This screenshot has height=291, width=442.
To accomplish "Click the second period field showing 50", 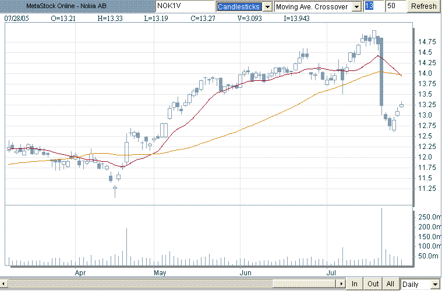I will (395, 6).
